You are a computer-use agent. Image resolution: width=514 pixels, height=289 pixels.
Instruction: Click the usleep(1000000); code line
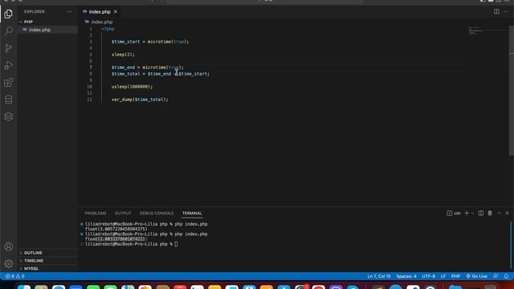click(x=132, y=87)
